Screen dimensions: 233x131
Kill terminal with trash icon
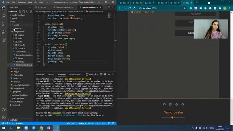105,74
